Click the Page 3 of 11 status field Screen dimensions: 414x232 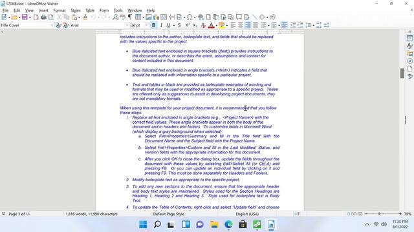19,214
